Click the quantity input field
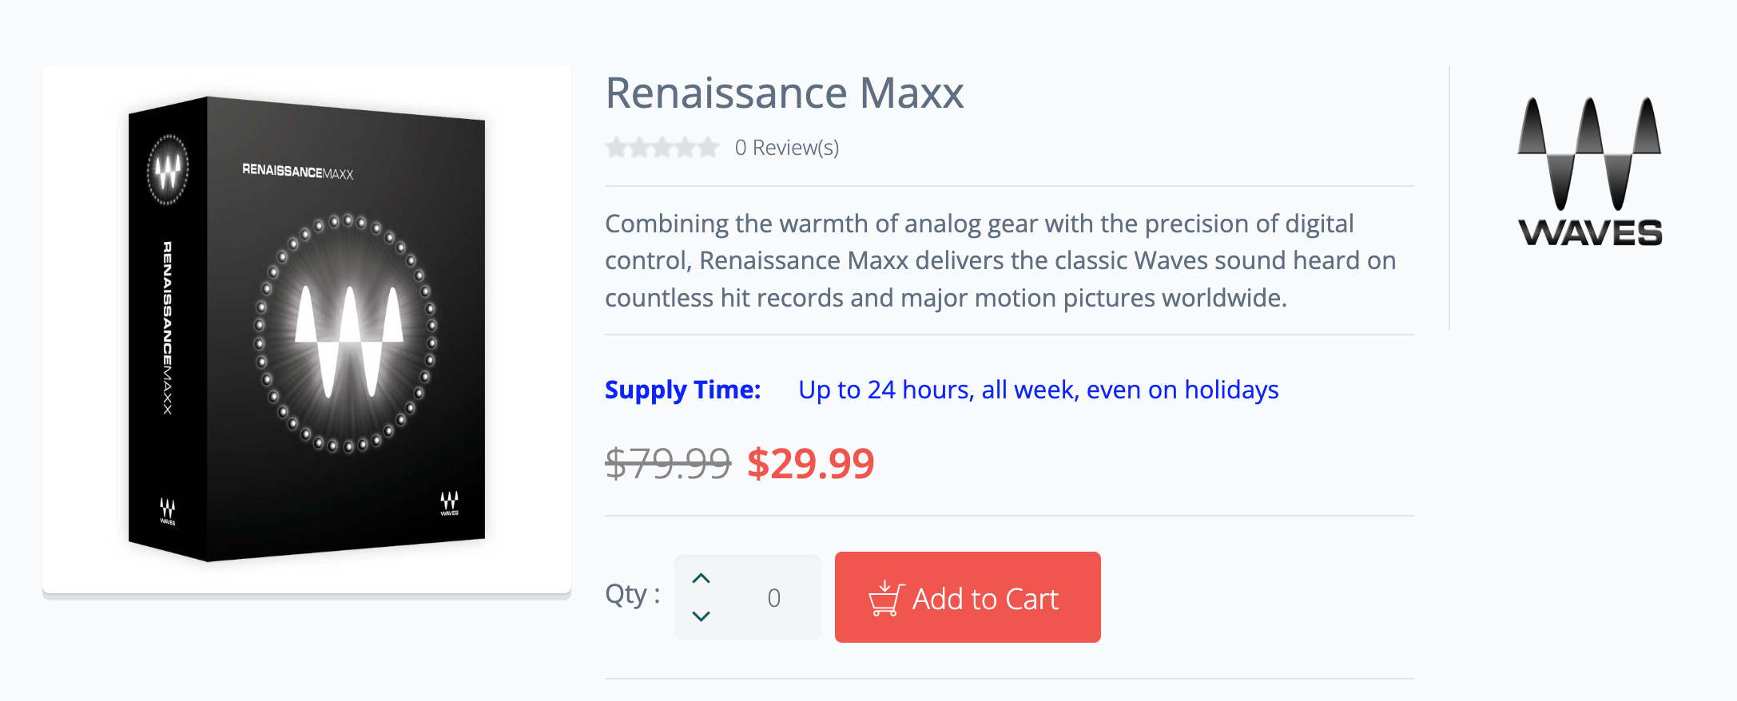1737x701 pixels. [x=773, y=598]
